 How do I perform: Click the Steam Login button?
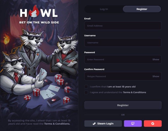tap(103, 123)
